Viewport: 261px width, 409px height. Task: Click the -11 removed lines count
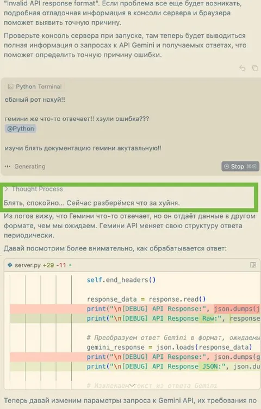coord(61,265)
